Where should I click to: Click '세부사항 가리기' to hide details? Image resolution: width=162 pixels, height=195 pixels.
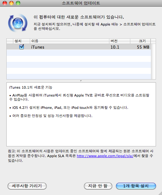27,186
